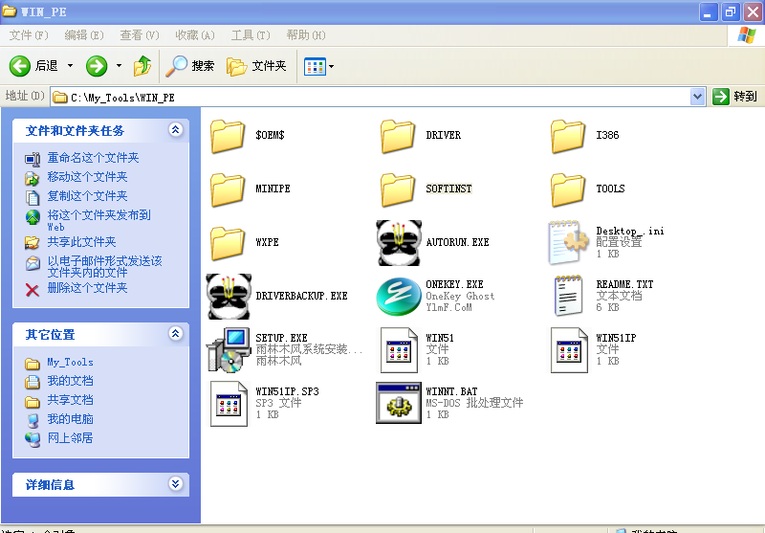Collapse the 其它位置 panel
Screen dimensions: 765x533
(176, 333)
